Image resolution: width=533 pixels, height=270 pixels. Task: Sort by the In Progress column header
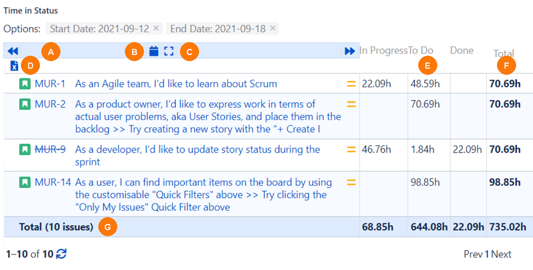tap(383, 51)
